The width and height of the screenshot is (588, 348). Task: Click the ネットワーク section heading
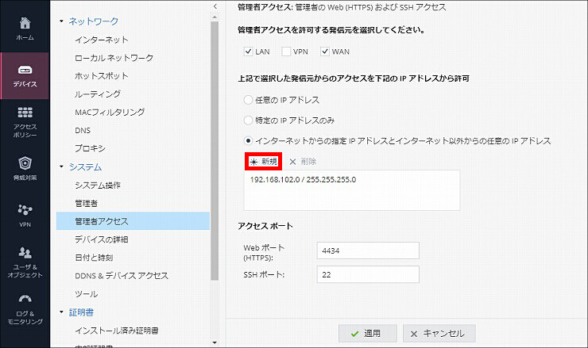click(94, 21)
